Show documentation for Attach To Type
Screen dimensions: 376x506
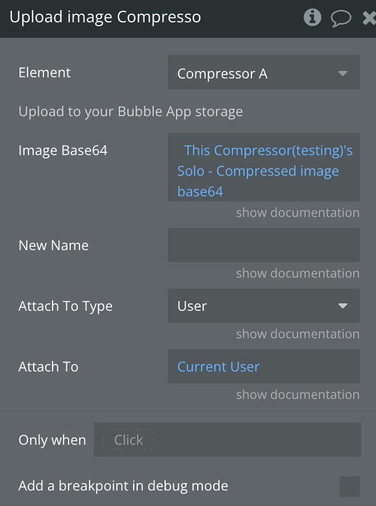[x=298, y=334]
